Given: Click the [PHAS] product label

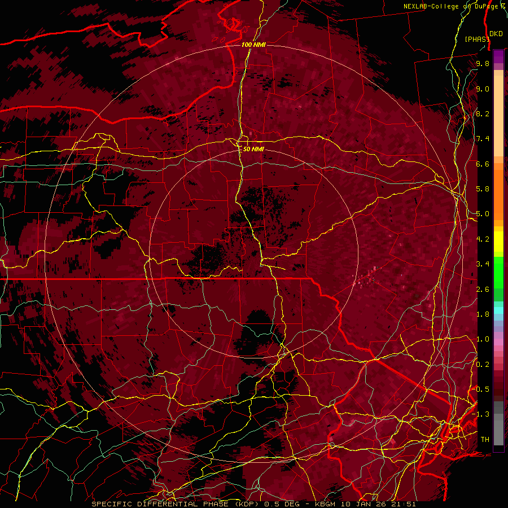Looking at the screenshot, I should [x=477, y=39].
